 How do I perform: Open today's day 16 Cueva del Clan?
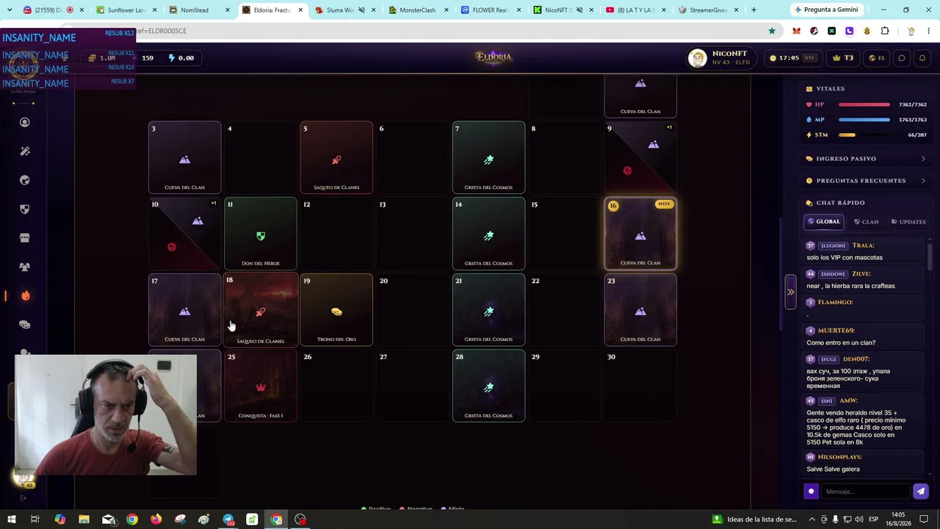tap(640, 233)
